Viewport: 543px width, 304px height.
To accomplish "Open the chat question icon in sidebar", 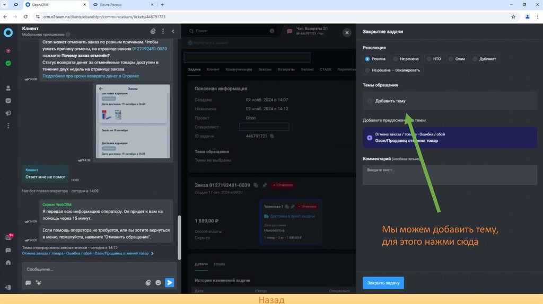I will coord(8,250).
